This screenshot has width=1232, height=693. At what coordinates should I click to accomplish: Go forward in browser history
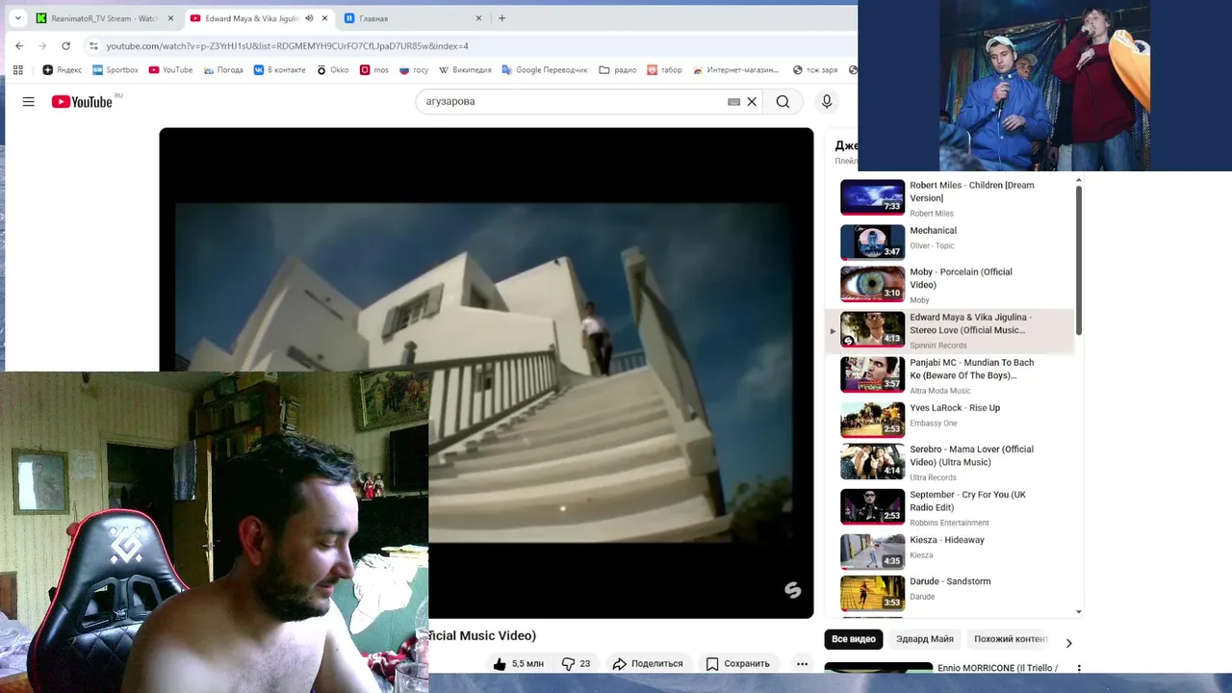point(42,45)
